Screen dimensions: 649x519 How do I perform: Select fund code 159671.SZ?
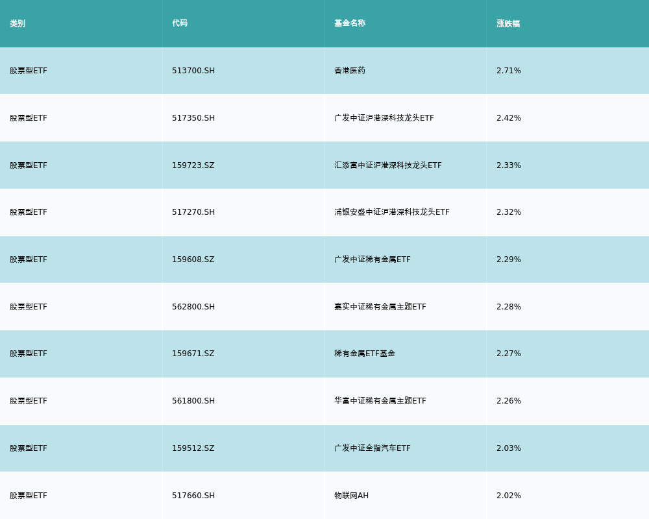point(193,354)
